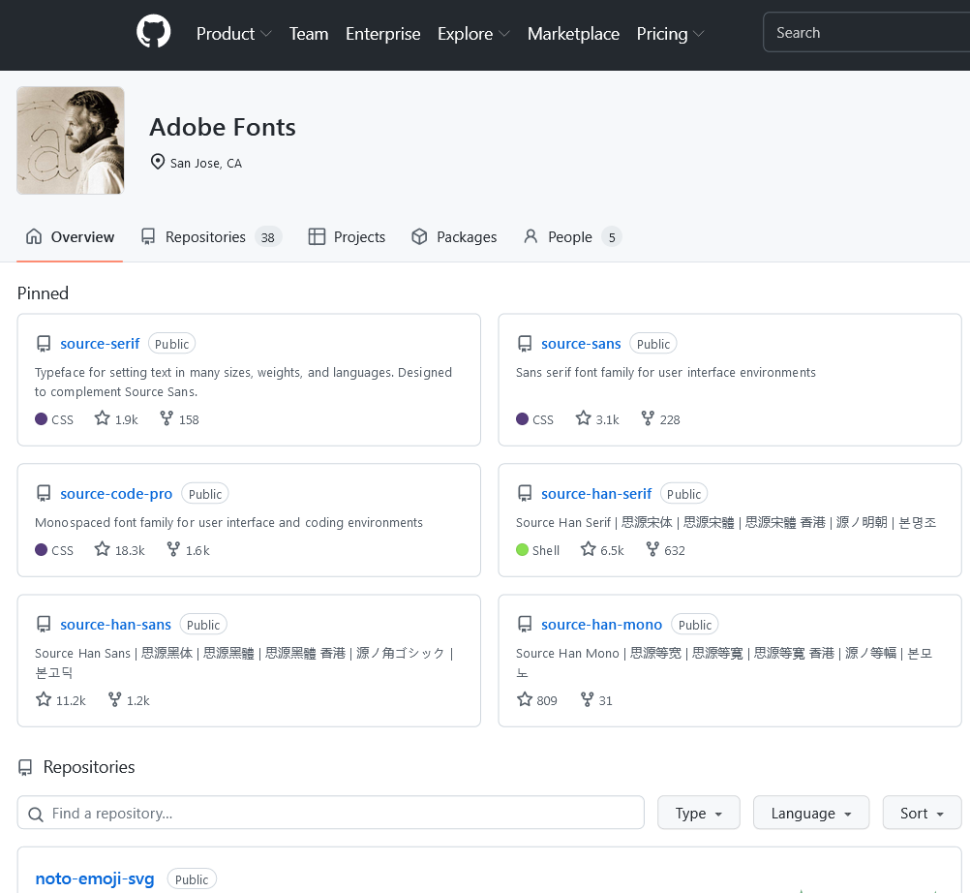Switch to the Repositories tab

(x=211, y=237)
